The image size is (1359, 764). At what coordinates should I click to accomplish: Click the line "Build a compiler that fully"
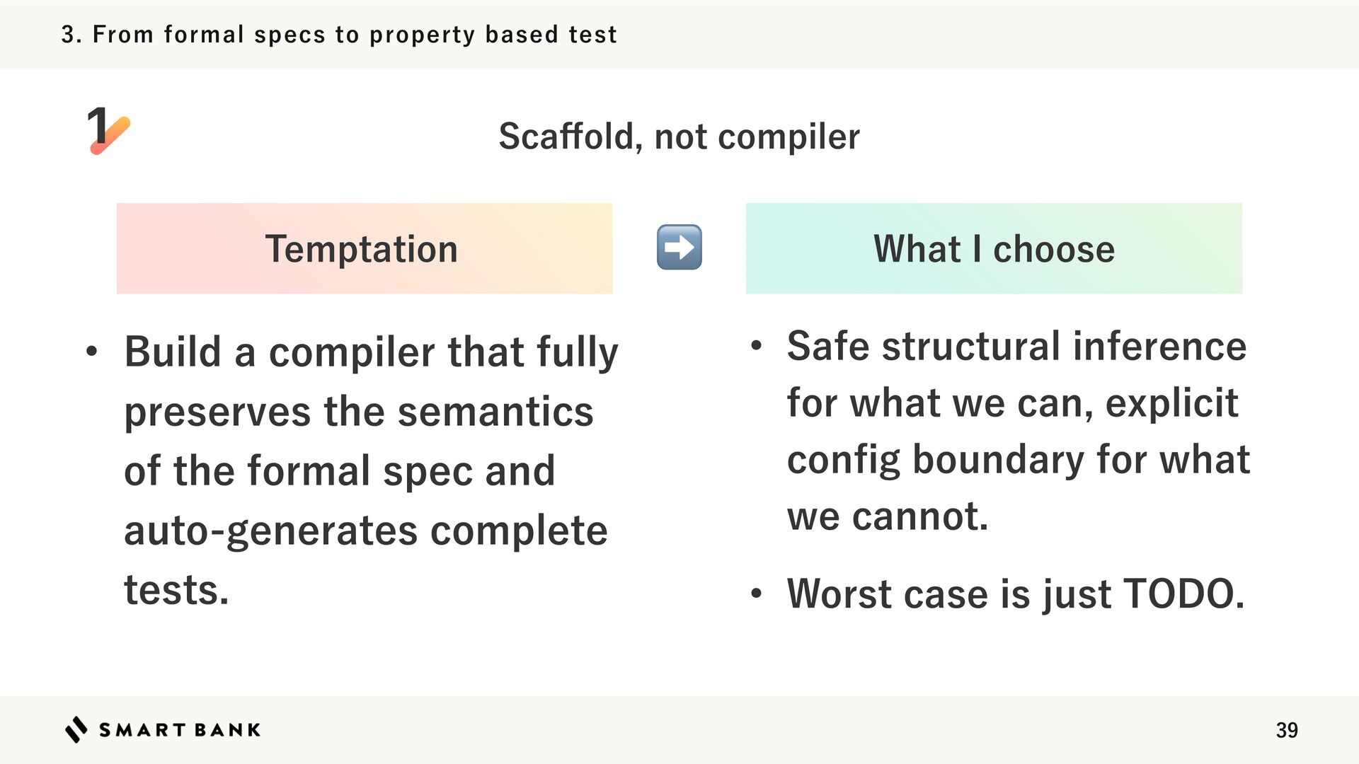click(x=371, y=352)
